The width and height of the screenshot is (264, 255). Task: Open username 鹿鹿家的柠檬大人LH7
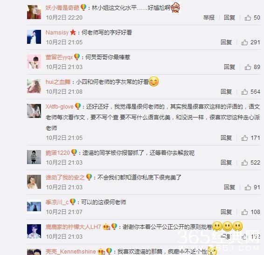tap(73, 227)
